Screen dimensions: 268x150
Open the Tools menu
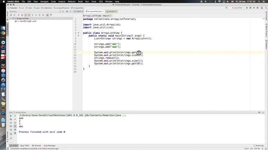[94, 2]
